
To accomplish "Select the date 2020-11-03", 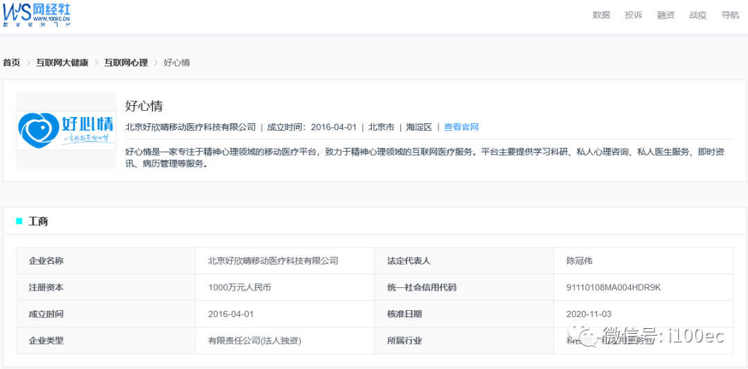I will [589, 314].
